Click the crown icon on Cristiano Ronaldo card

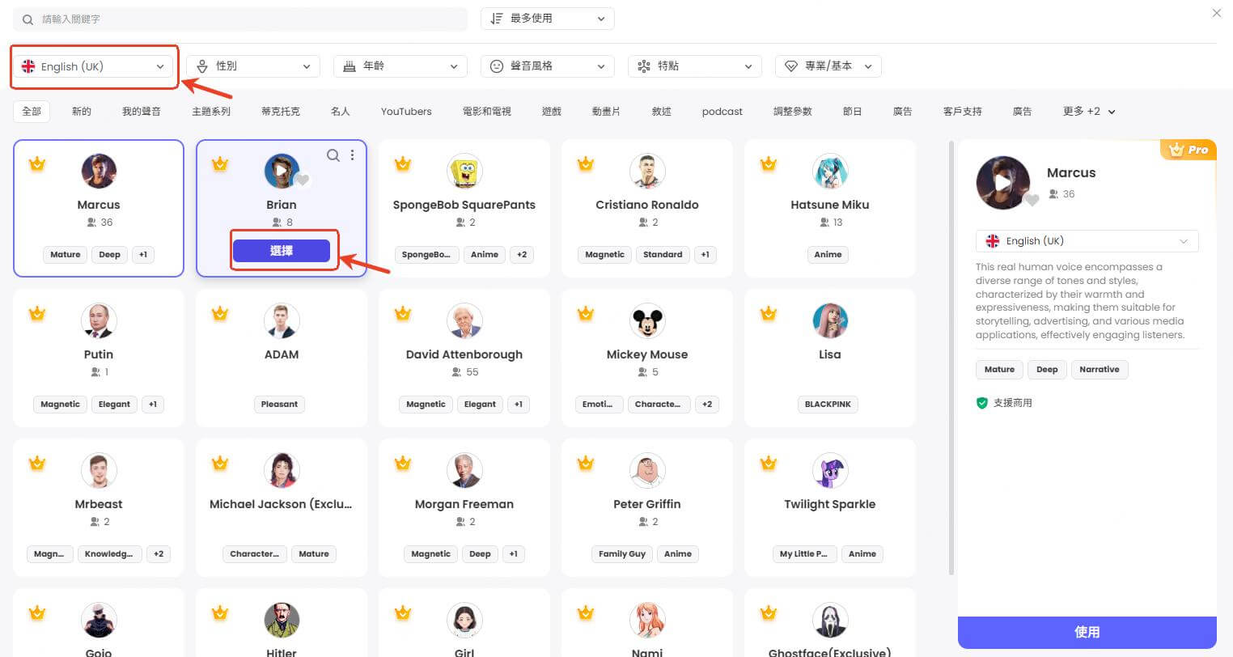[585, 164]
